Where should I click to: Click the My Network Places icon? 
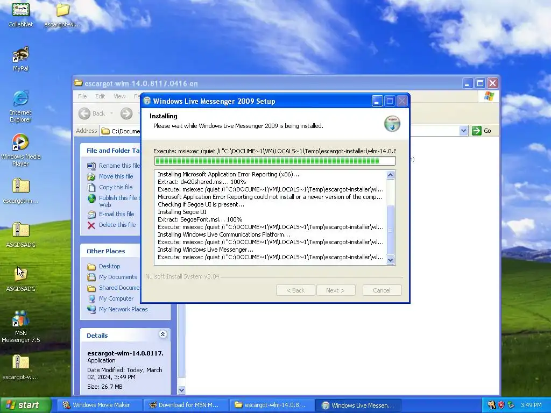click(91, 309)
